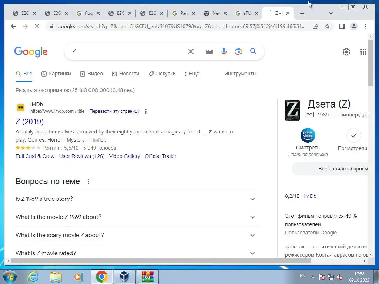Open options beside Вопросы по теме

88,182
